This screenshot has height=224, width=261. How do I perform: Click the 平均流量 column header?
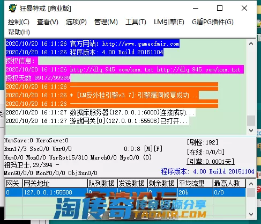[x=195, y=183]
